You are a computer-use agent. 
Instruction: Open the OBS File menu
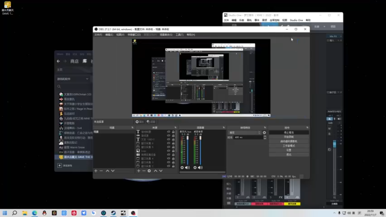(98, 35)
